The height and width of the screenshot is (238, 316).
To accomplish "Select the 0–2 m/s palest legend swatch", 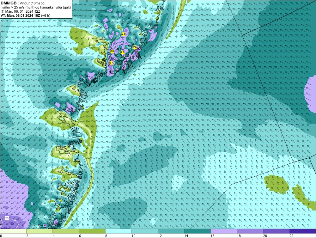I will (x=13, y=231).
